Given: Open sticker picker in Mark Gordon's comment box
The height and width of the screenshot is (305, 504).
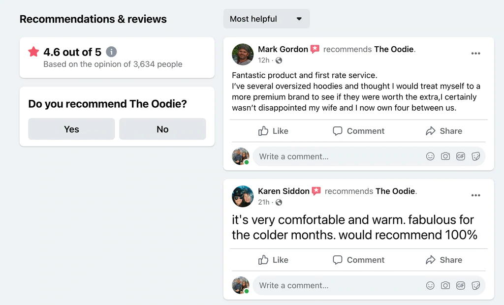Looking at the screenshot, I should coord(476,156).
